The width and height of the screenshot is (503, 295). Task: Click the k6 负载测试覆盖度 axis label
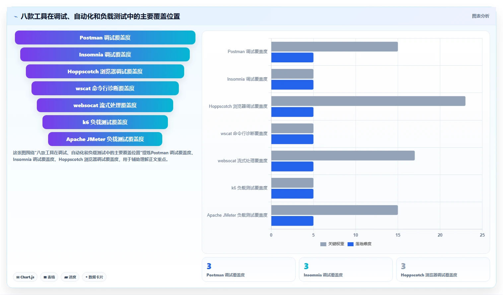(250, 188)
